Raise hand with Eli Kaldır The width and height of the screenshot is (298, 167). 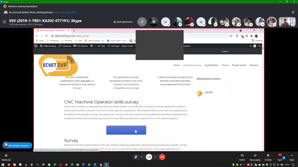pos(268,157)
